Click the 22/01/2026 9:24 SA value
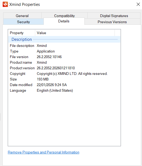Screen dimensions: 142x166 (x=52, y=85)
